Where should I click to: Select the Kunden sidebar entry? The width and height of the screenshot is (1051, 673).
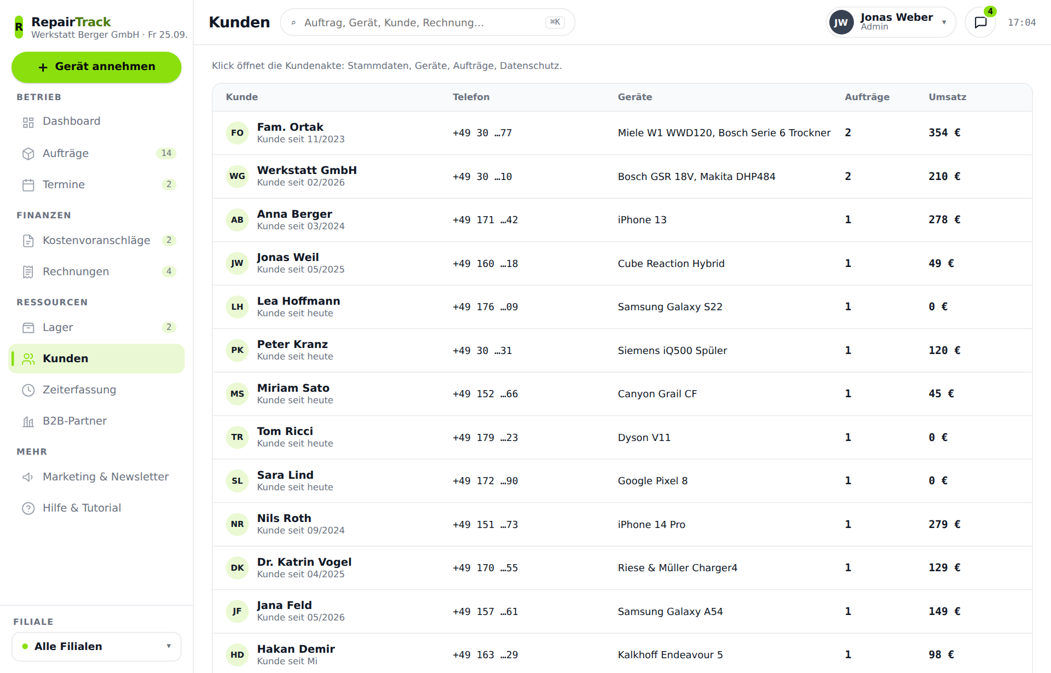tap(96, 359)
